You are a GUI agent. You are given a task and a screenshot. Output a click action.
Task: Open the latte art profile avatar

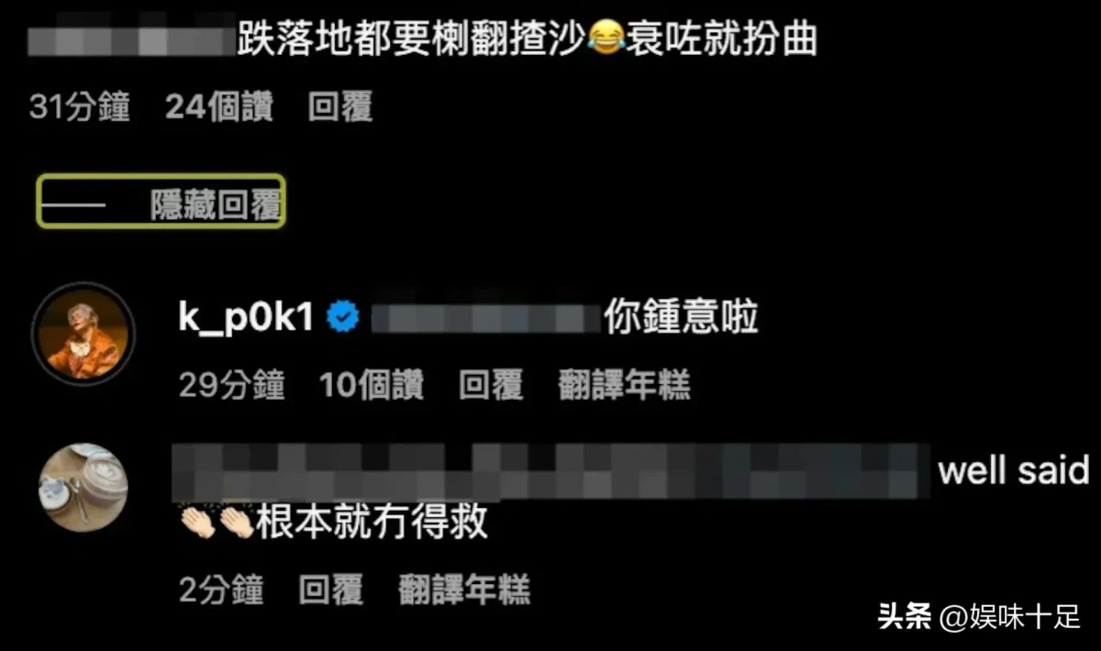click(x=83, y=488)
